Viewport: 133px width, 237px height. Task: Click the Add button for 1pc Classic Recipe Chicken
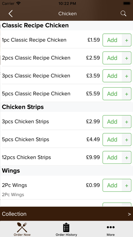pos(112,40)
